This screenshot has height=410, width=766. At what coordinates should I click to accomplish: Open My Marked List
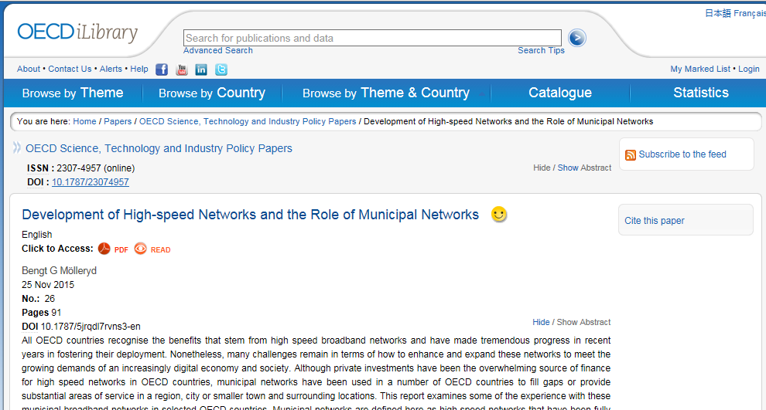[700, 69]
